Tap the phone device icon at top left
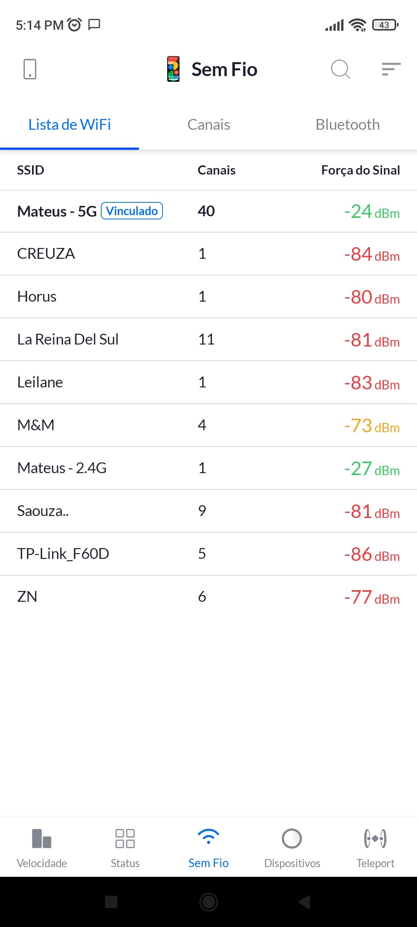The height and width of the screenshot is (927, 417). tap(30, 69)
